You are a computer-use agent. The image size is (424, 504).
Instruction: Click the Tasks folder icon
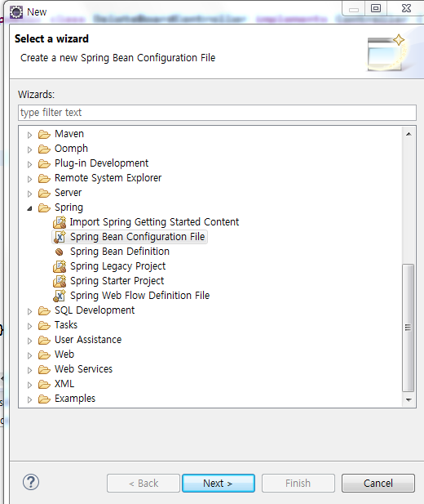[x=44, y=325]
